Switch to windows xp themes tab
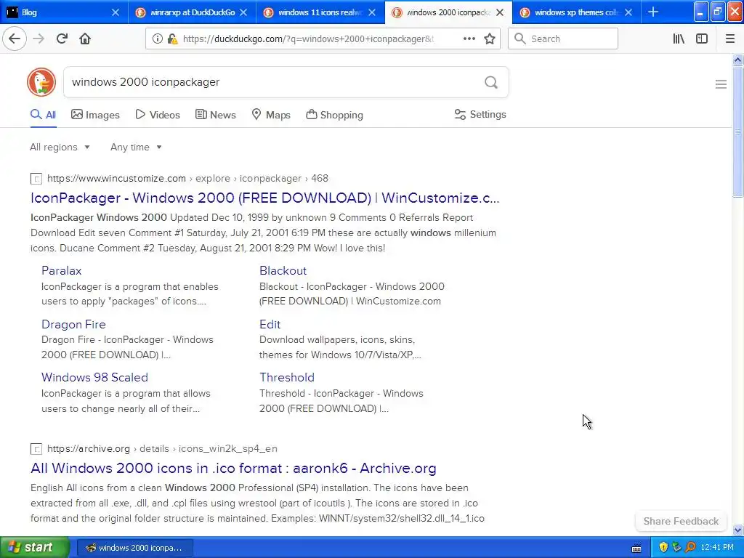 click(x=576, y=12)
